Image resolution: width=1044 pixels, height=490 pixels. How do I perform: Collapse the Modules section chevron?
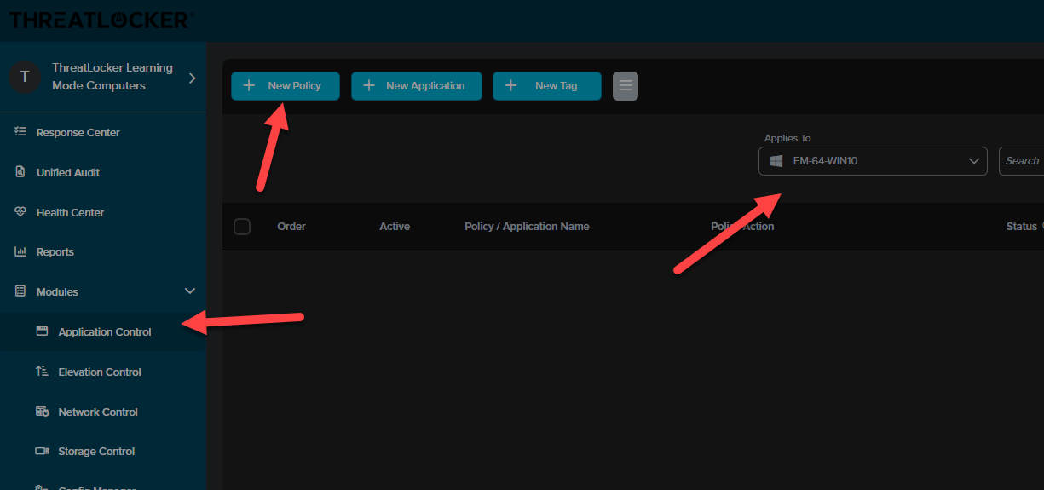click(x=190, y=291)
